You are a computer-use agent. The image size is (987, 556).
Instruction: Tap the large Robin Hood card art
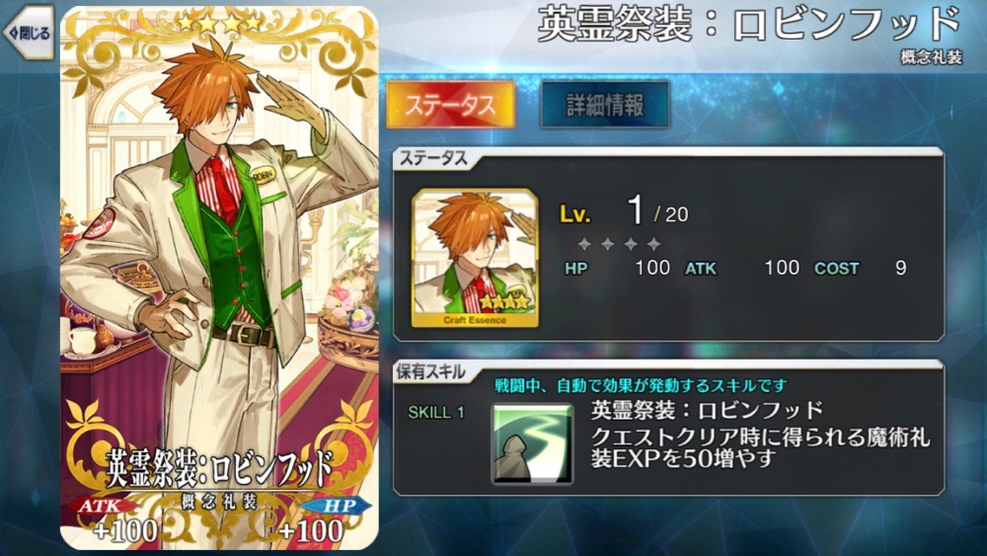tap(219, 278)
